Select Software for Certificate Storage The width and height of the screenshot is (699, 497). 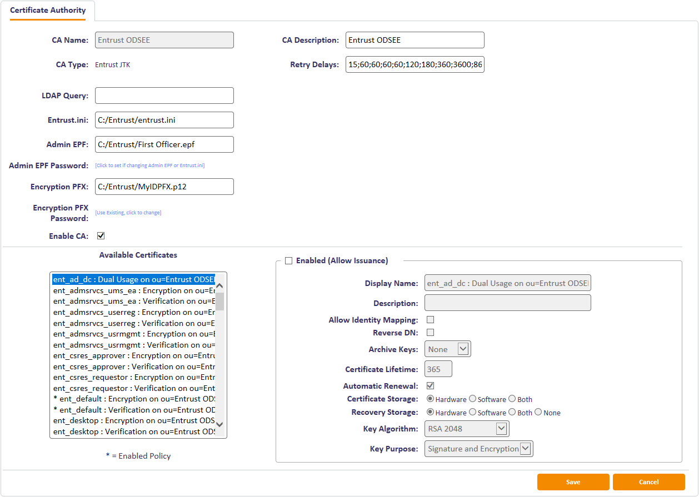pos(472,399)
